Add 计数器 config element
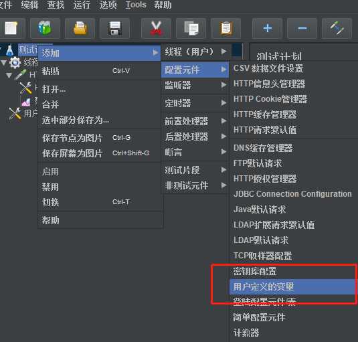Image resolution: width=358 pixels, height=342 pixels. (x=293, y=333)
